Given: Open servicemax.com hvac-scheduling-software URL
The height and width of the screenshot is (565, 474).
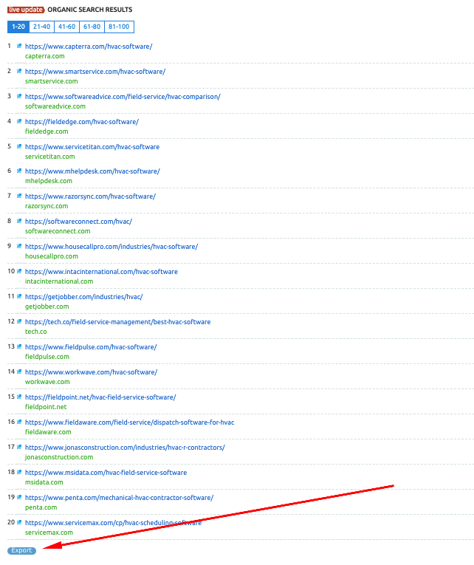Looking at the screenshot, I should [113, 523].
